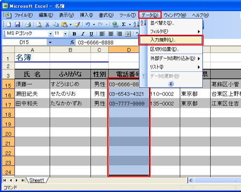
Task: Click cell containing 瀬田紀夫
Action: [32, 94]
